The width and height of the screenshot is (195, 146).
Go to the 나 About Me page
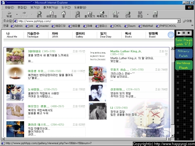[12, 35]
